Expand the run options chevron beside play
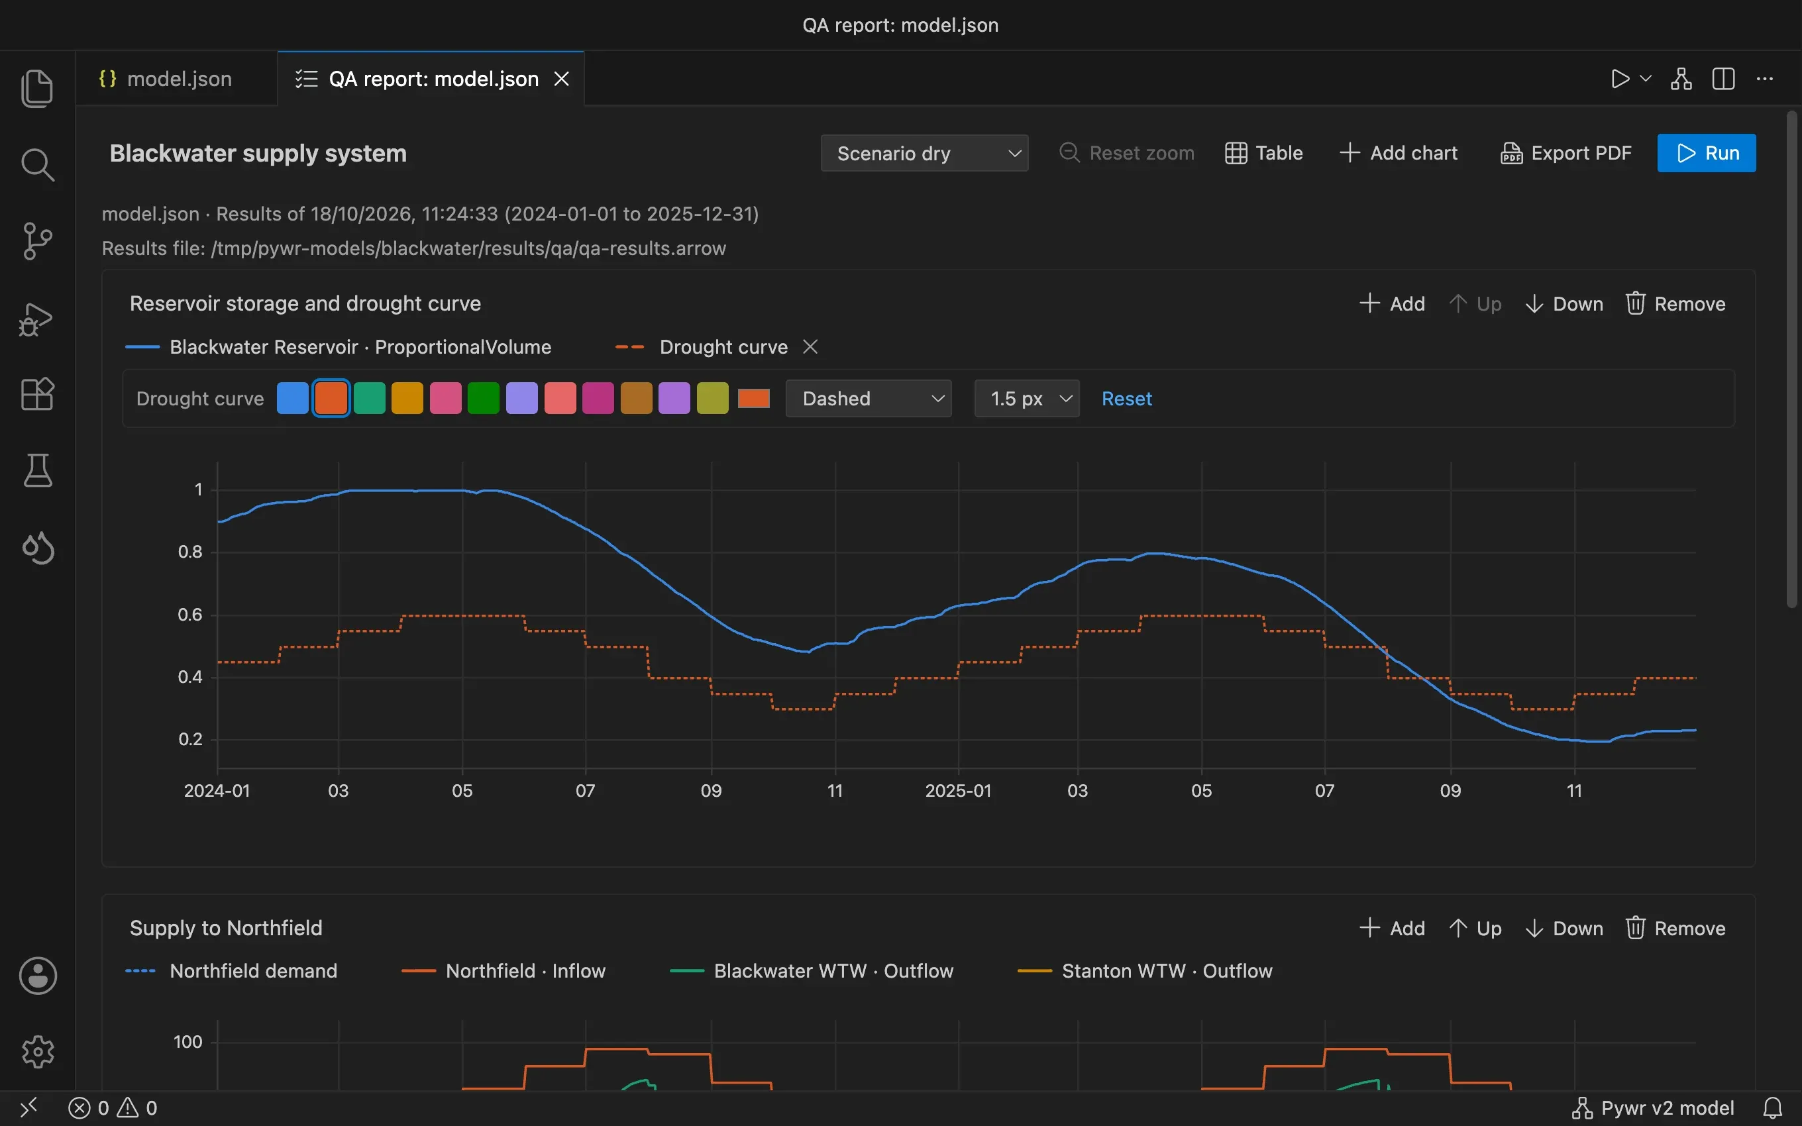Screen dimensions: 1802x1126 [x=1646, y=79]
